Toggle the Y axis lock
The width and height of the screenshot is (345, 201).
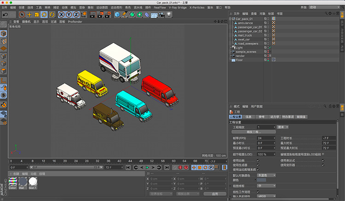[69, 15]
